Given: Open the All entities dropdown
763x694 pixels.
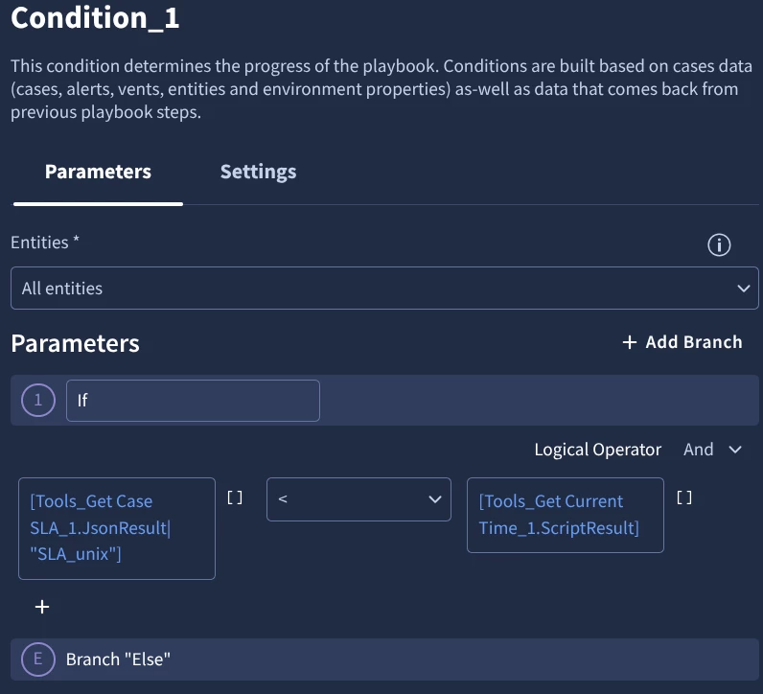Looking at the screenshot, I should click(384, 289).
